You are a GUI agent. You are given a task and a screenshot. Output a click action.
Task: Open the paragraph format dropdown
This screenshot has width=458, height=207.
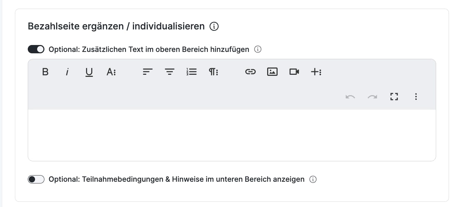pyautogui.click(x=213, y=72)
